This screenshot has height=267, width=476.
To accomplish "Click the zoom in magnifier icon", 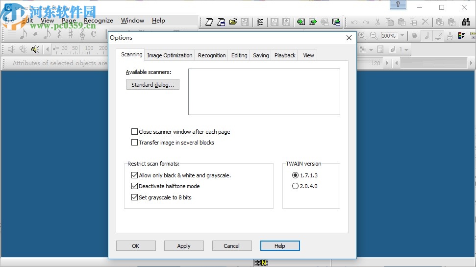I will pyautogui.click(x=362, y=35).
